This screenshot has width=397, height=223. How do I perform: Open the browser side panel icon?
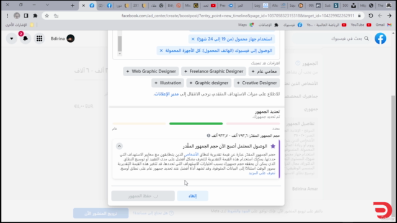tap(26, 15)
